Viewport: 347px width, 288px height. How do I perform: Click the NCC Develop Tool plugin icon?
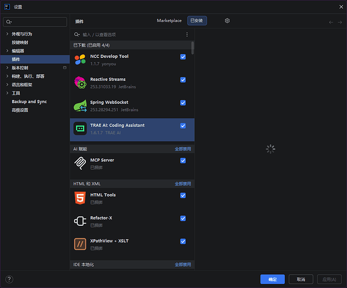tap(80, 60)
